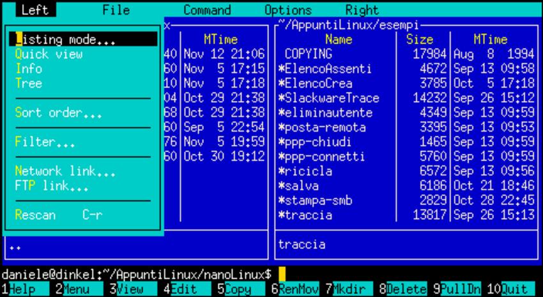Screen dimensions: 543x297
Task: Open the Command menu
Action: pos(207,10)
